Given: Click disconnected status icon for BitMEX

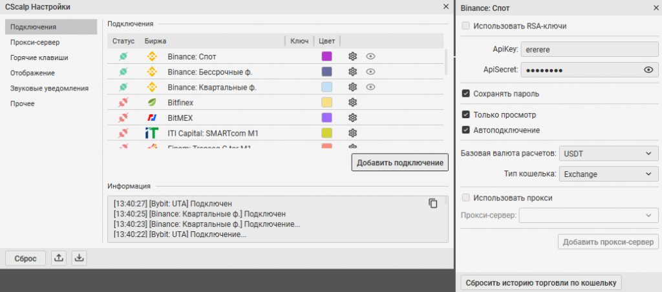Looking at the screenshot, I should (x=123, y=118).
